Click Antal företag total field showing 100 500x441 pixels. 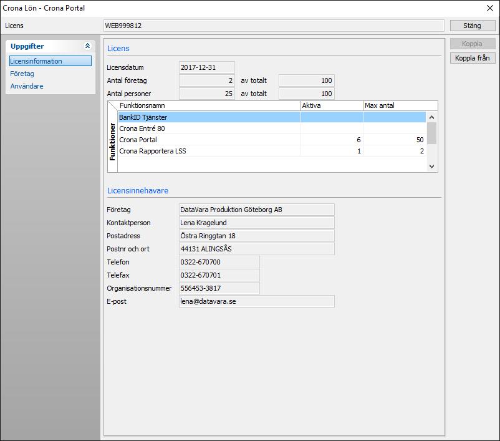307,80
